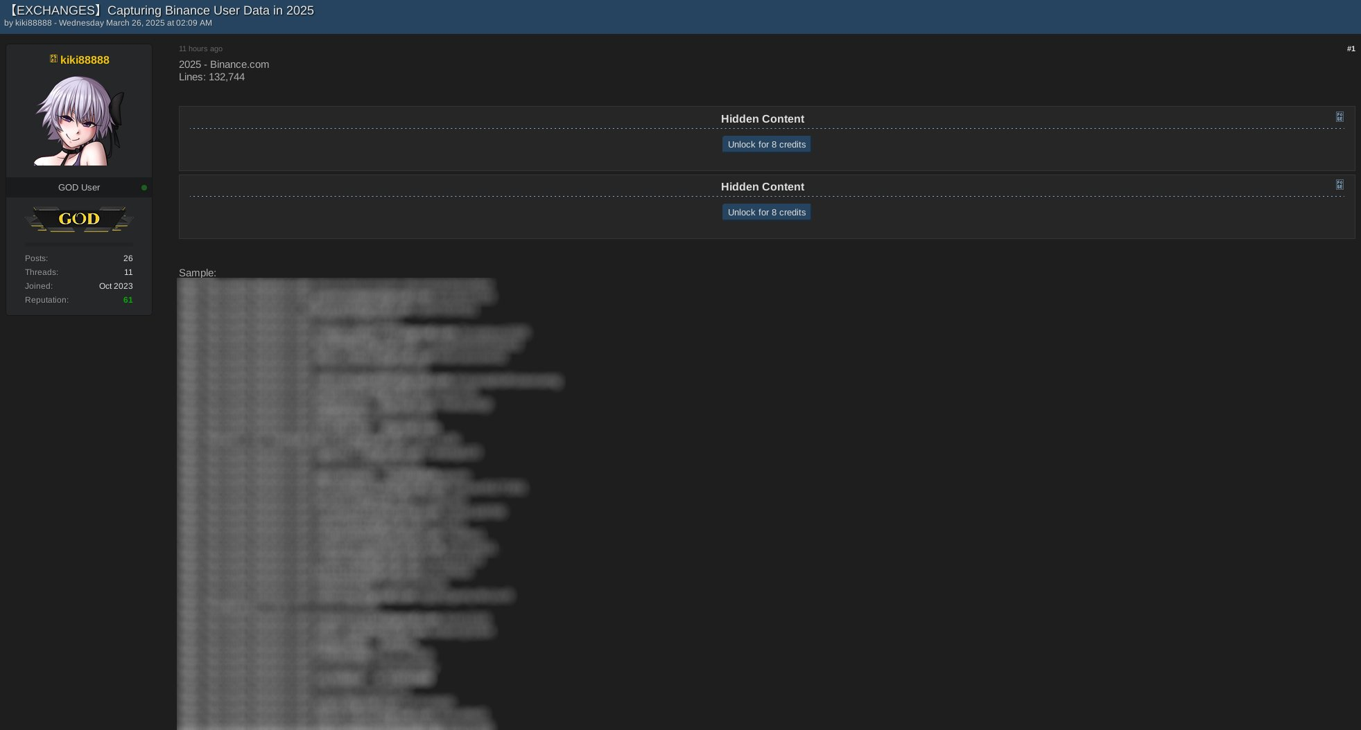
Task: Click the green online status dot
Action: pos(144,188)
